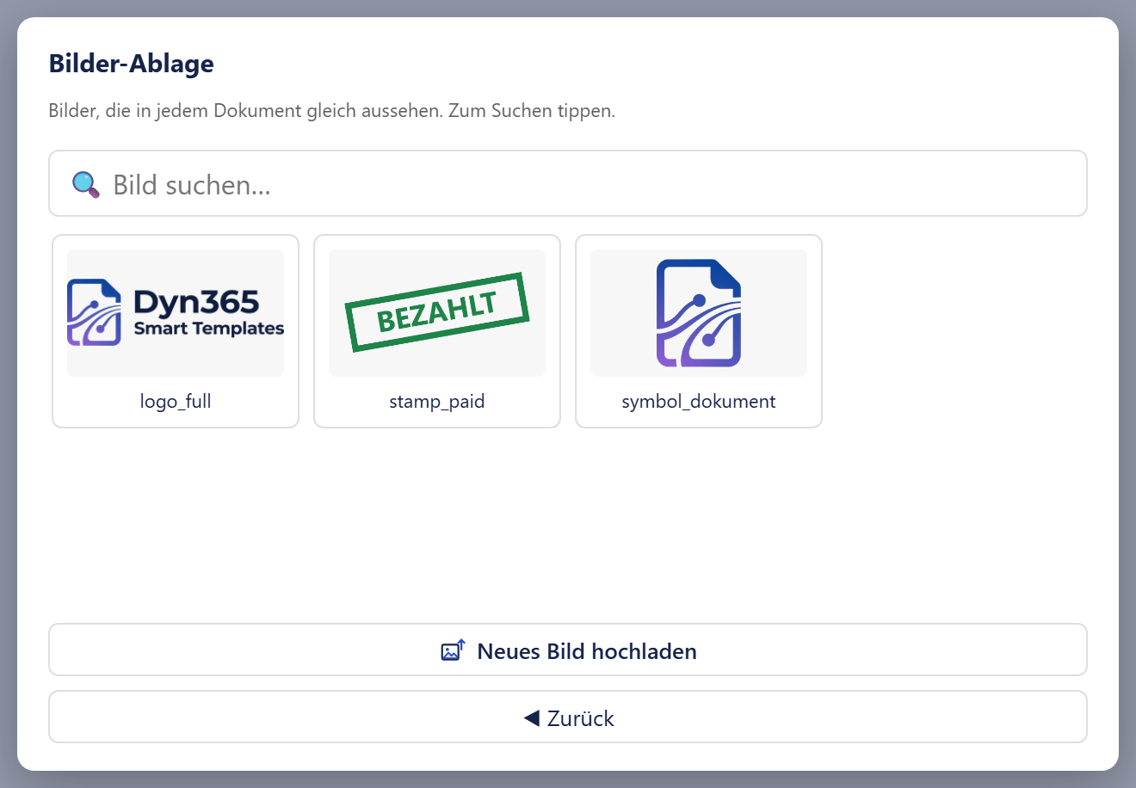Click the symbol_dokument caption label
This screenshot has width=1136, height=788.
699,401
